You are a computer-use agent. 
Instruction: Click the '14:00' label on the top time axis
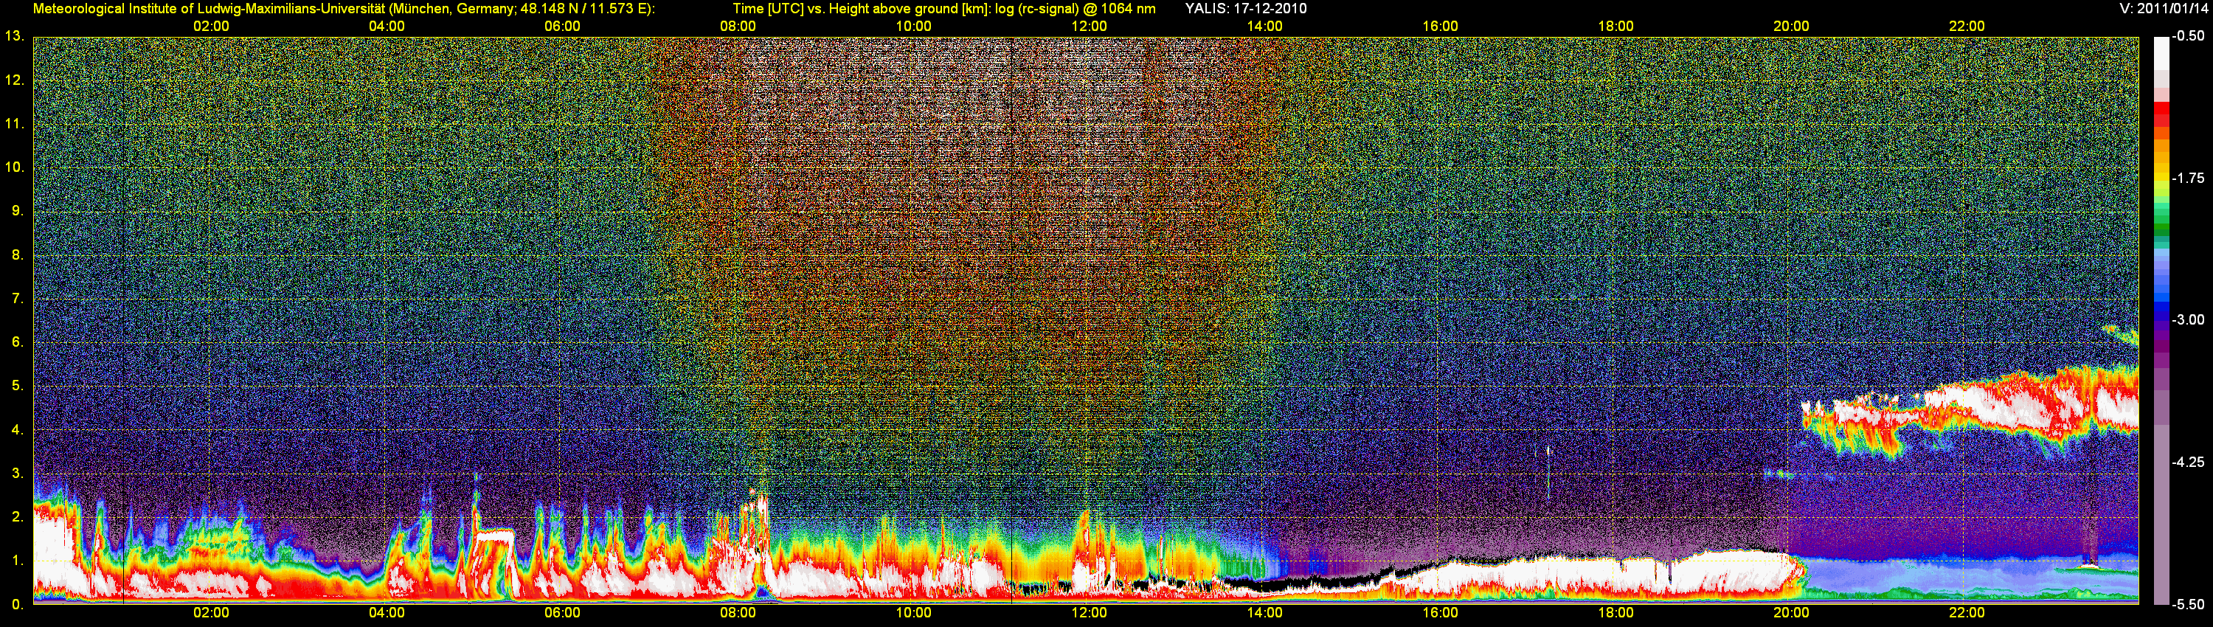tap(1264, 27)
